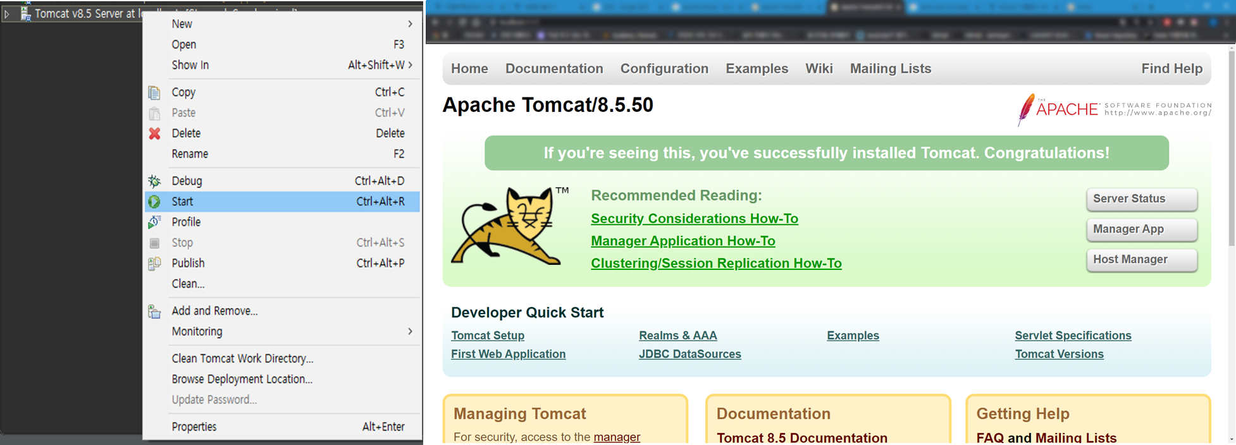
Task: Open Security Considerations How-To link
Action: (x=695, y=219)
